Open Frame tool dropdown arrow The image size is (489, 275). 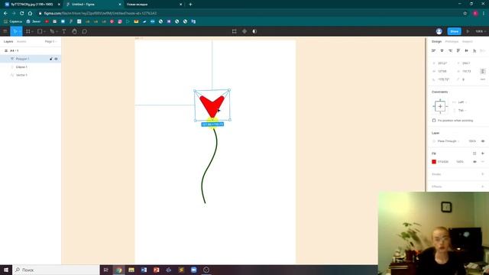(32, 32)
